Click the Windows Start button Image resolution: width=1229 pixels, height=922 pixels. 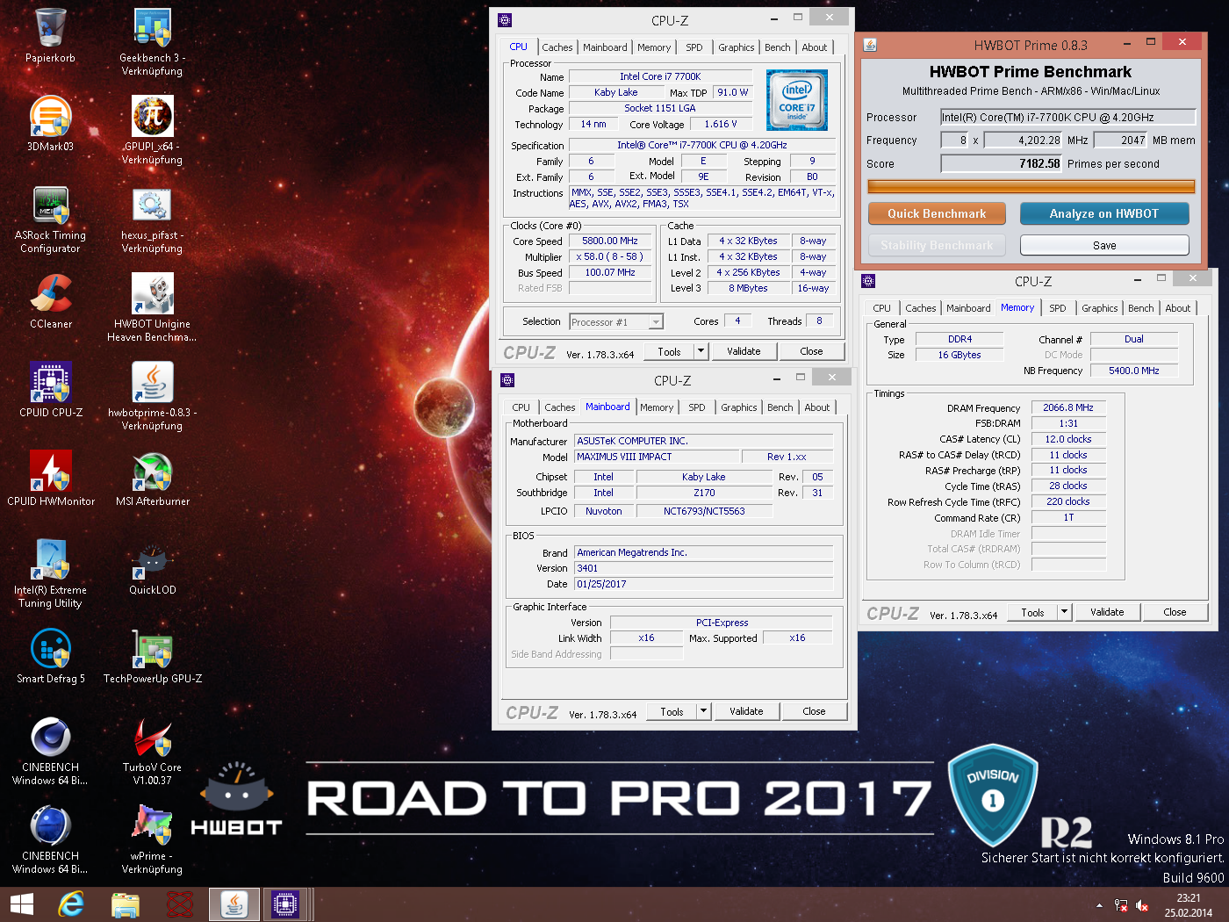coord(22,904)
